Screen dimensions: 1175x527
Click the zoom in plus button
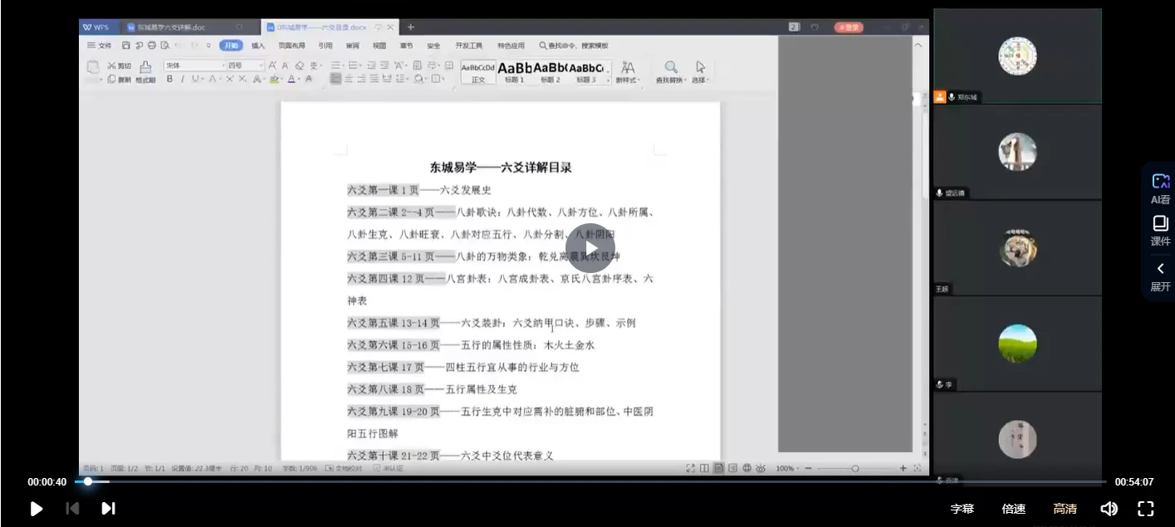[x=903, y=468]
